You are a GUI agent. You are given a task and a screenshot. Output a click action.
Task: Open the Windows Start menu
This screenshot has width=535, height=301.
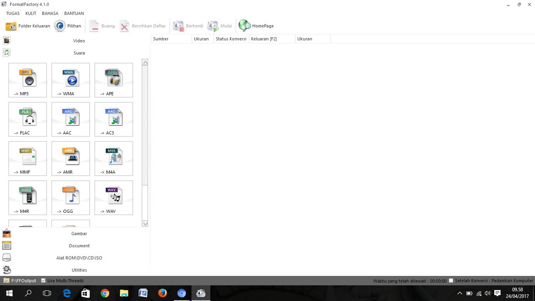(x=9, y=293)
